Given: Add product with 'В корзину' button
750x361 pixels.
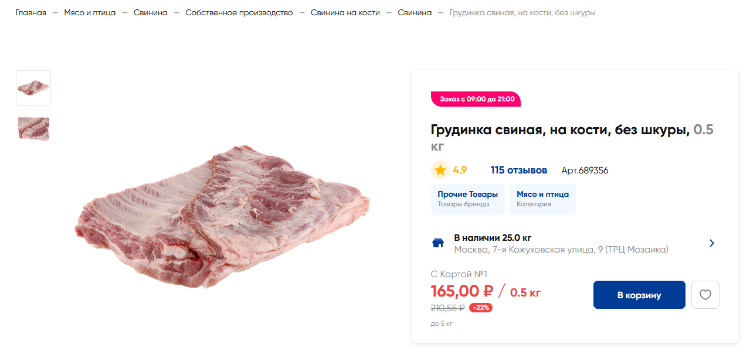Looking at the screenshot, I should 639,295.
